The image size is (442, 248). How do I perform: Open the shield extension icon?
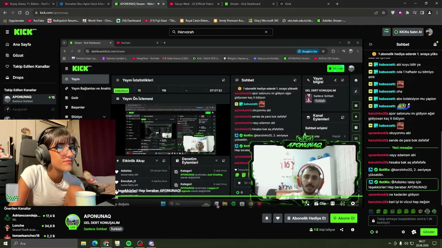click(393, 13)
